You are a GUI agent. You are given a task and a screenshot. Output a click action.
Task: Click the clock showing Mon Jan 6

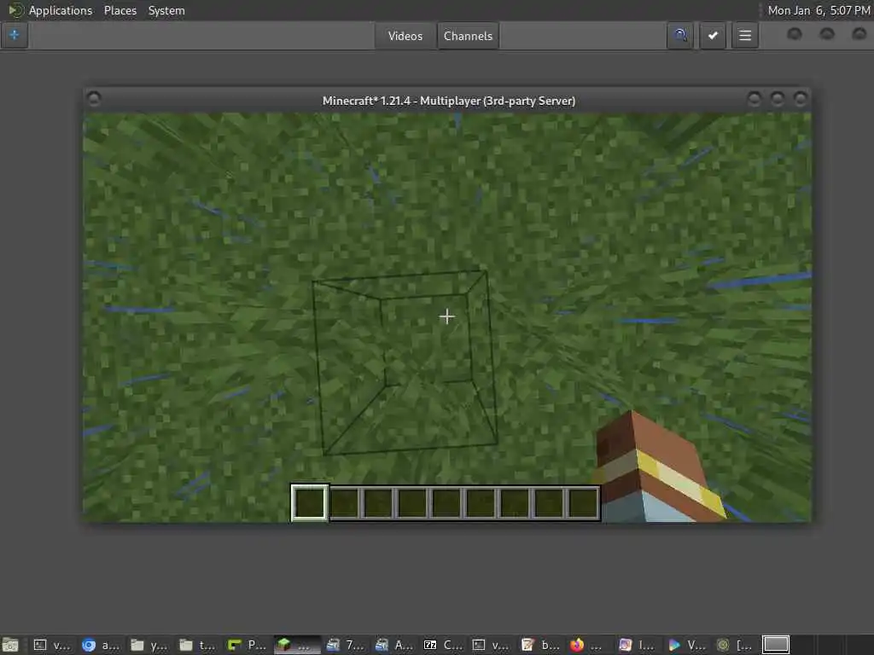(x=819, y=10)
